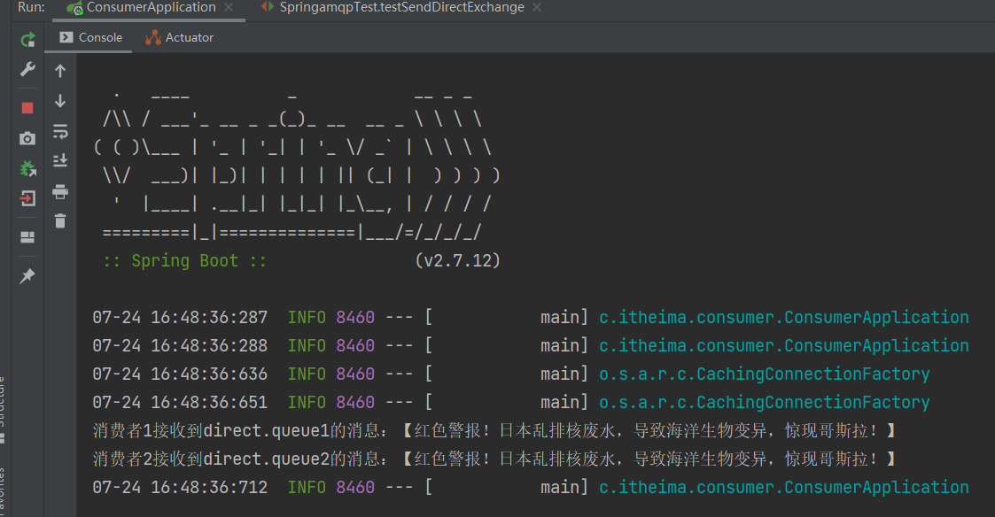Close the SpringamqpTest.testSendDirectExchange tab
Viewport: 995px width, 517px height.
[537, 8]
